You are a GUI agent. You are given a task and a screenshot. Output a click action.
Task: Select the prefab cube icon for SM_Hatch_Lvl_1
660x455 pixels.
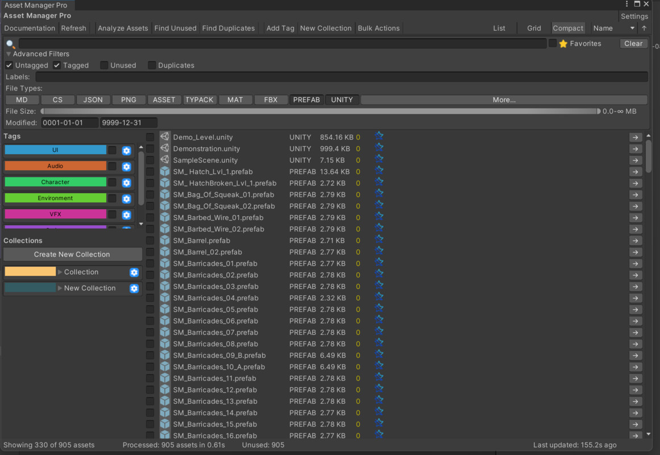point(164,171)
